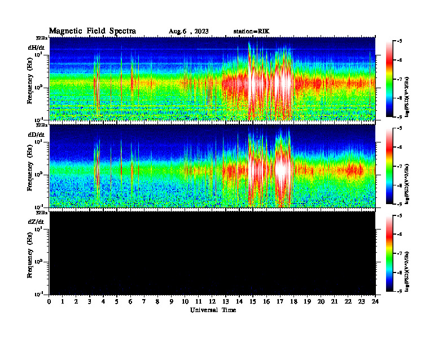Click the dH/dt spectrogram plot area
Screen dimensions: 447x346
tap(212, 79)
